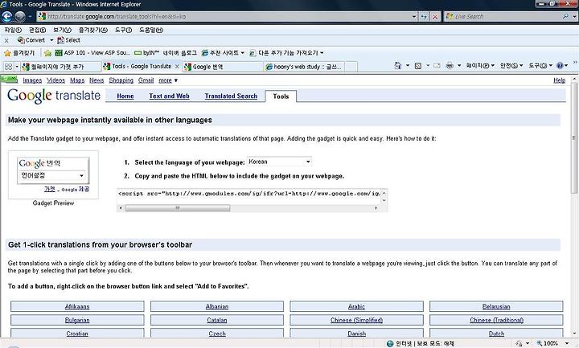Viewport: 579px width, 348px height.
Task: Click the Gmail link at page top
Action: tap(146, 80)
